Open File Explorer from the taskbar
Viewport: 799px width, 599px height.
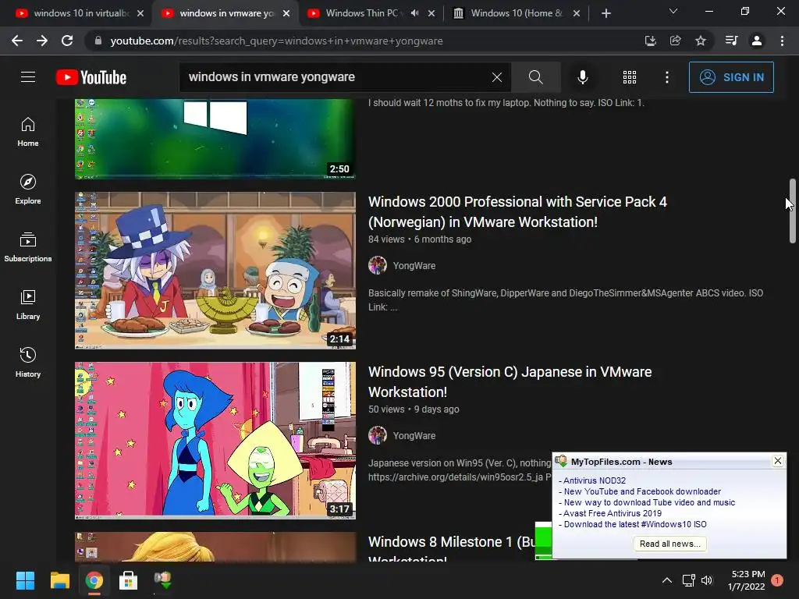59,580
